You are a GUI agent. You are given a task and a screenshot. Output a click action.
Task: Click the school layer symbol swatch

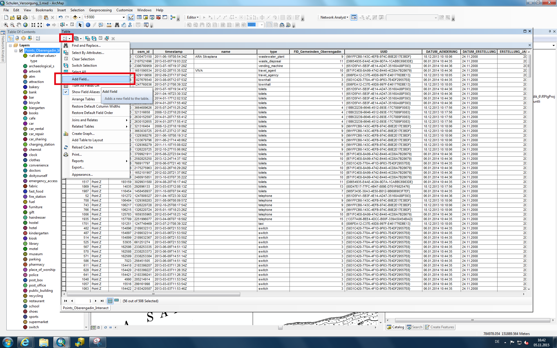25,306
